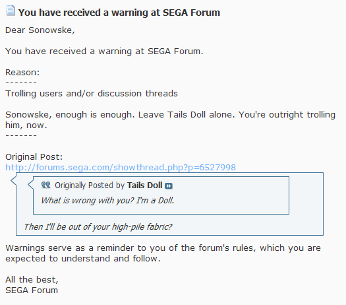Click the dashed separator above 'Original Post:'
Image resolution: width=346 pixels, height=305 pixels.
[x=21, y=135]
